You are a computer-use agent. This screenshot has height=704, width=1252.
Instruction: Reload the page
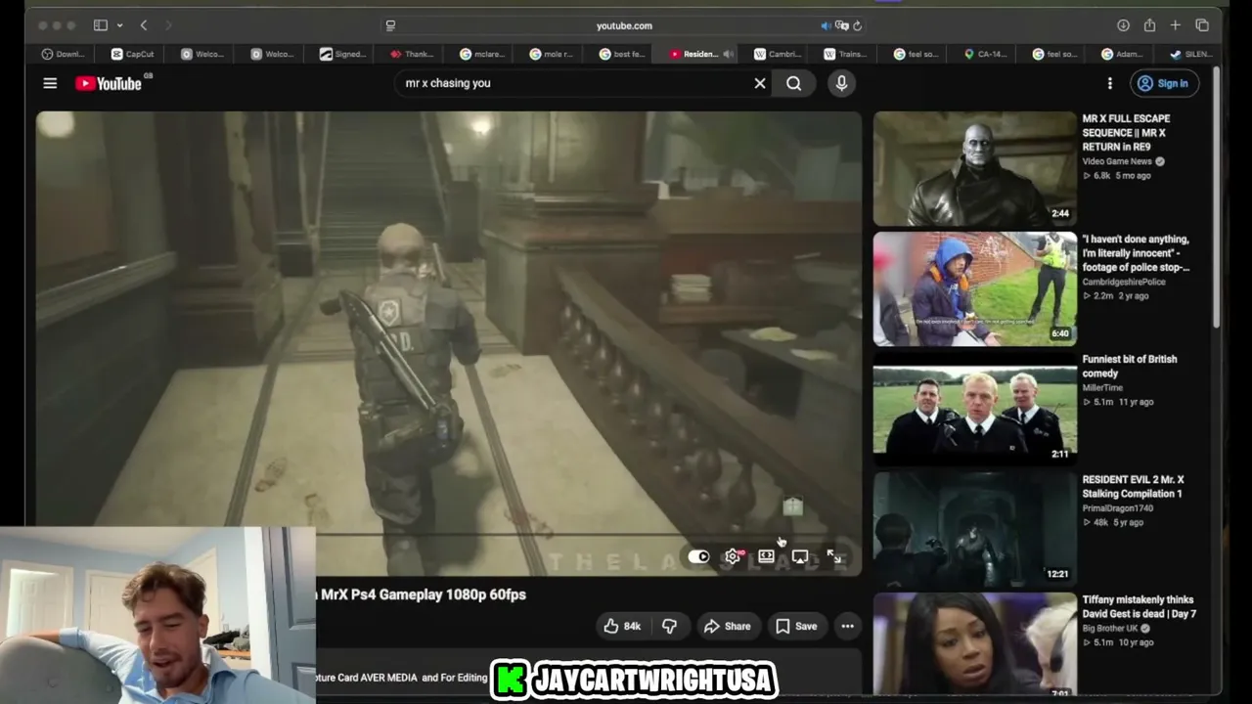click(x=857, y=25)
